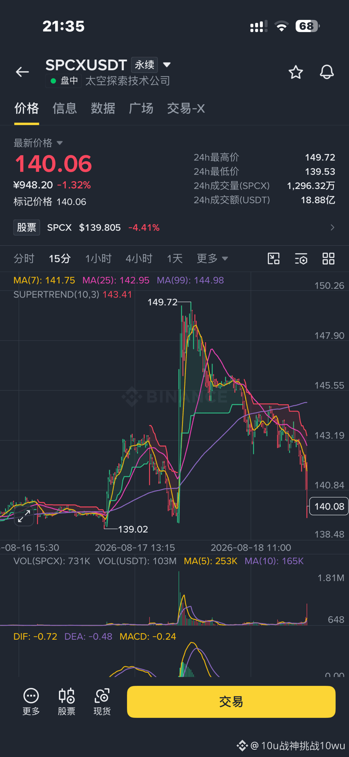Viewport: 349px width, 757px height.
Task: Tap the 24h最高价 149.72 value
Action: pyautogui.click(x=320, y=157)
